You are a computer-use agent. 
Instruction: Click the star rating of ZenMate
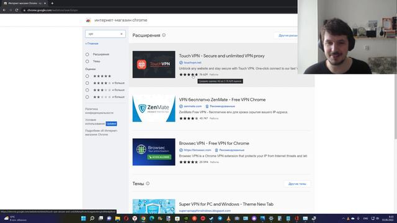click(x=189, y=118)
